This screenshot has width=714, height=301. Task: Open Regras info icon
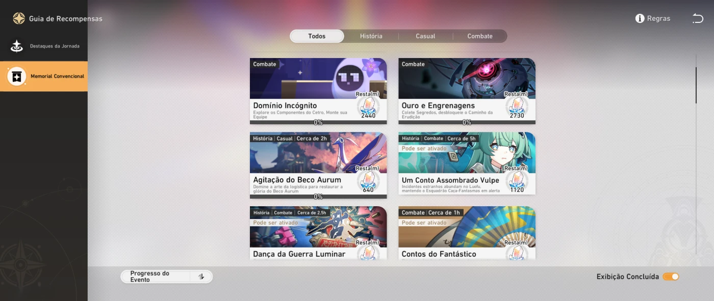point(640,18)
